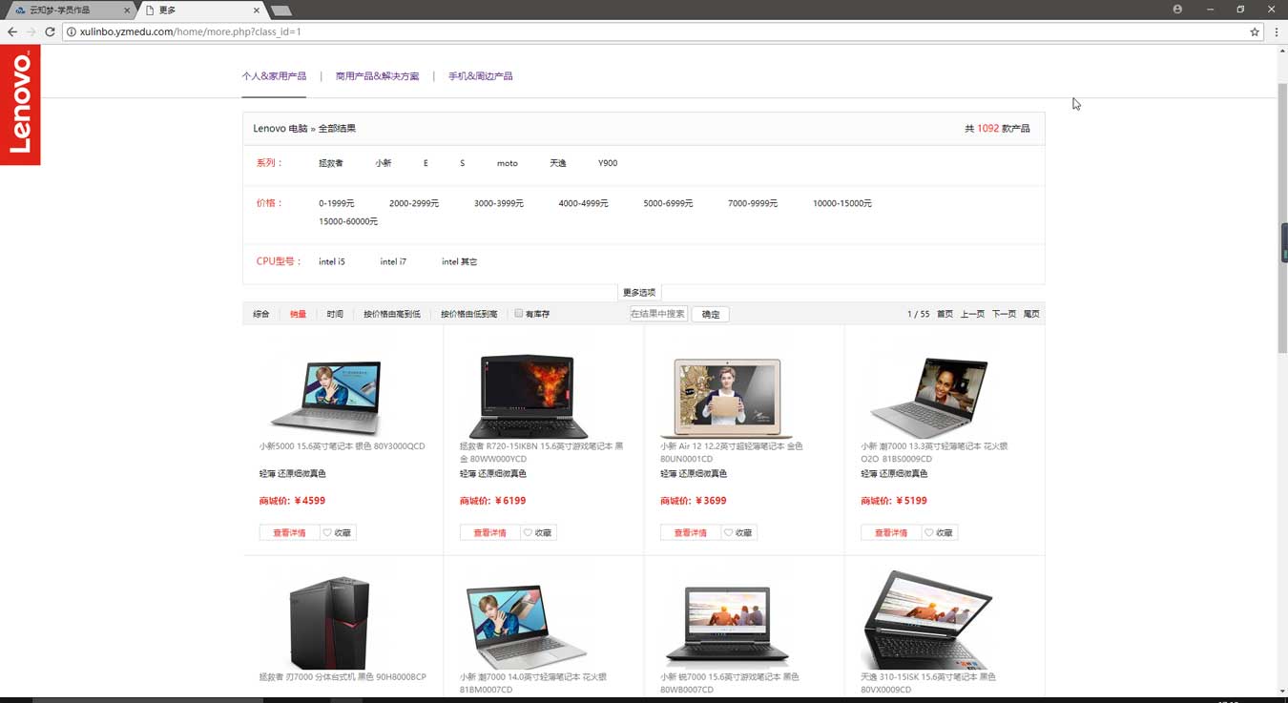This screenshot has width=1288, height=703.
Task: Switch to the 云知梦-学员作品 browser tab
Action: (67, 10)
